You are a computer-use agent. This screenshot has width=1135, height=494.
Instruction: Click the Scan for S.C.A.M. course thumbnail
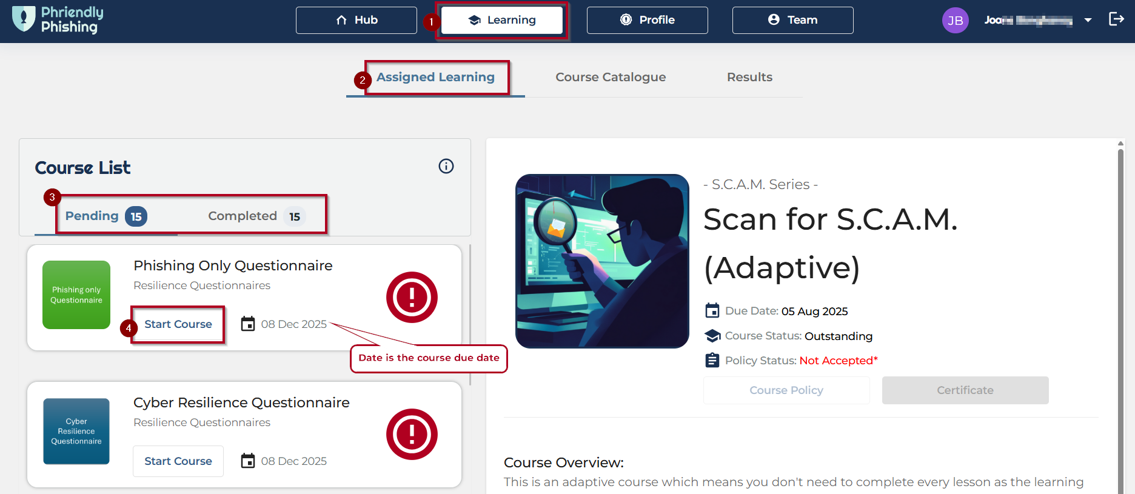[602, 261]
